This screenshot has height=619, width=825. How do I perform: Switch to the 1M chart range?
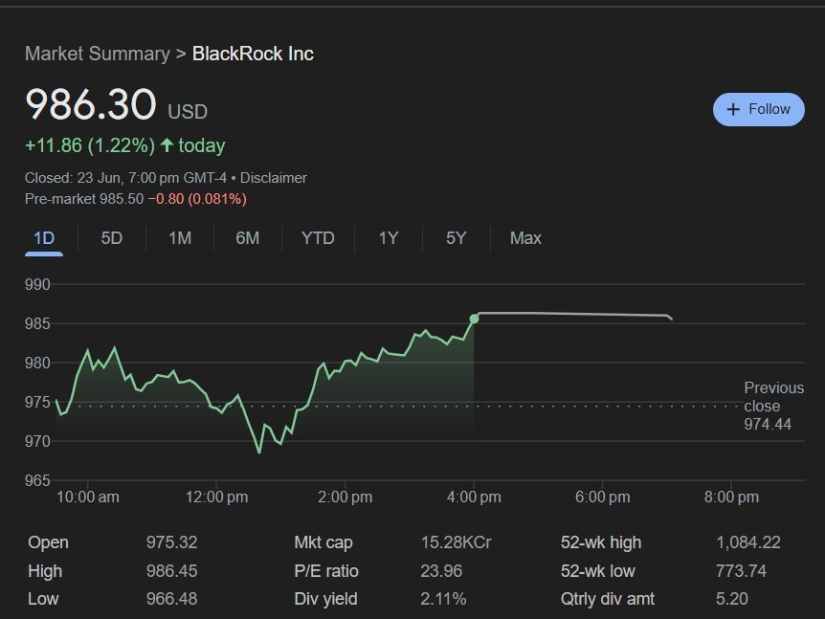180,238
